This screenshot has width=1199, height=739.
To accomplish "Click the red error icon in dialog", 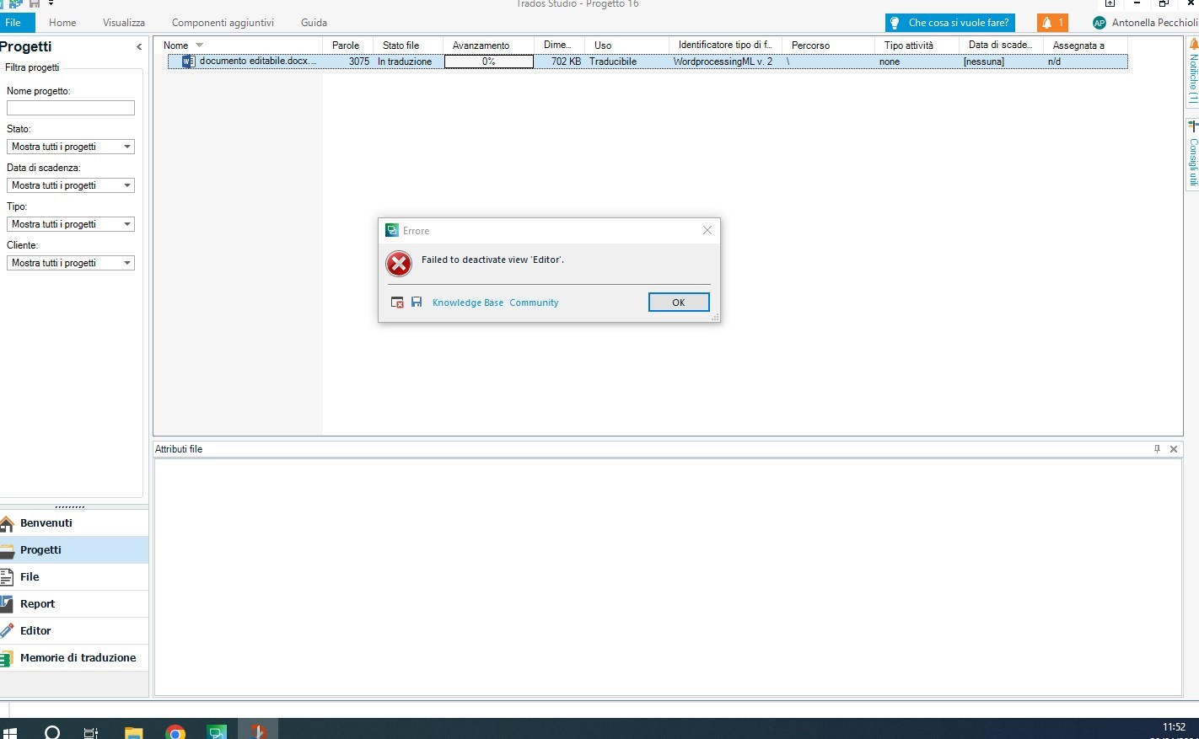I will point(399,264).
